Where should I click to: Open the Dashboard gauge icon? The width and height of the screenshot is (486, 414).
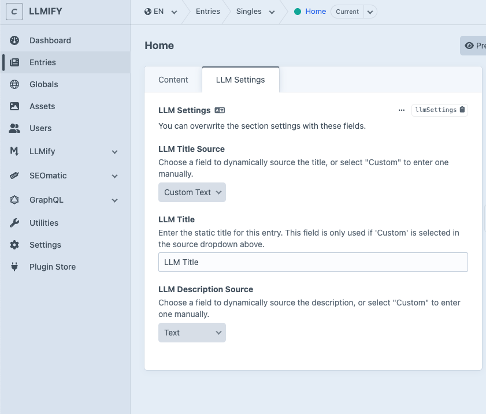14,40
